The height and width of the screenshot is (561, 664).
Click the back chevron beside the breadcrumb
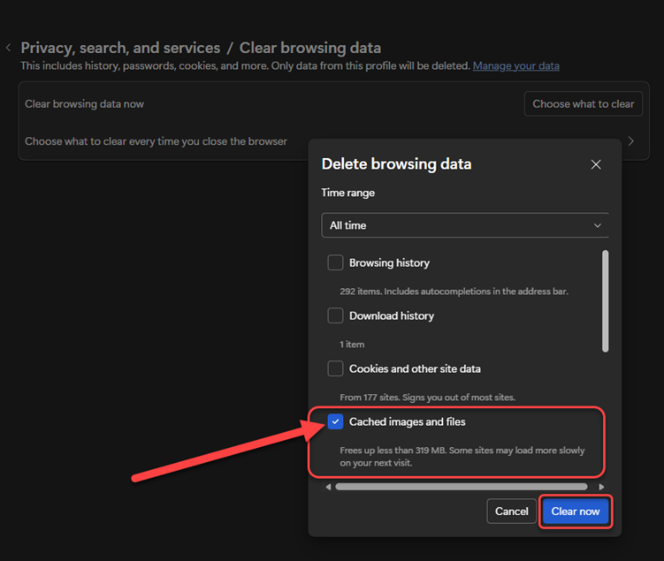click(x=9, y=48)
